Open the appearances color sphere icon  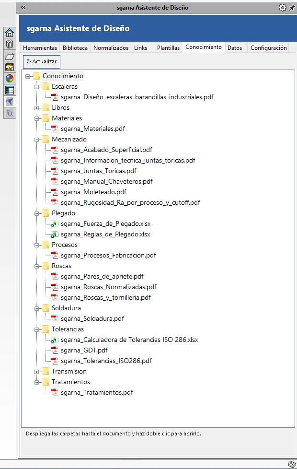[x=10, y=78]
